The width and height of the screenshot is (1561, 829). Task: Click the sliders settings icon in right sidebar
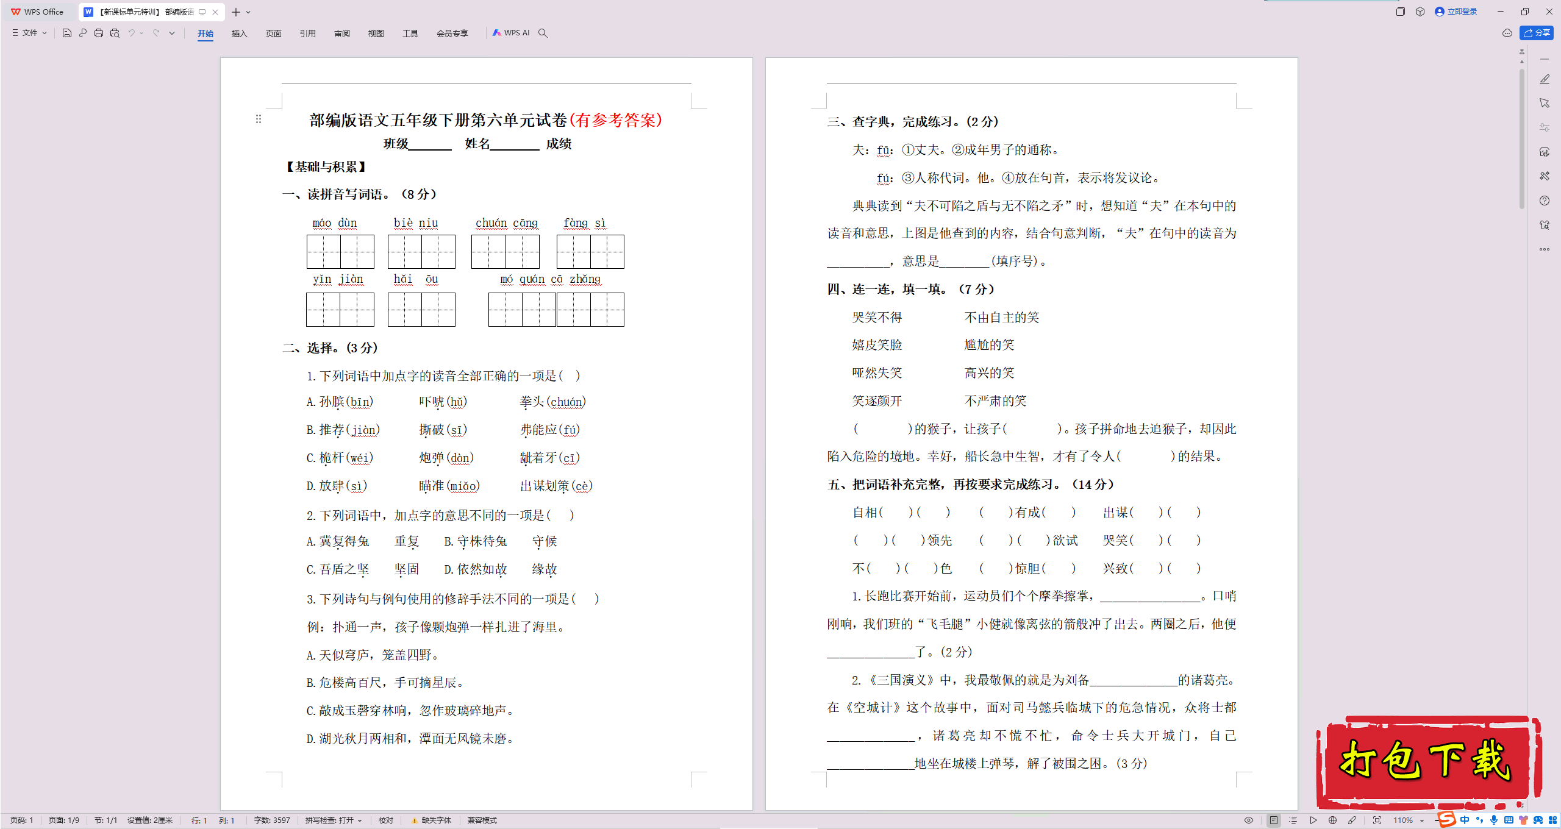[x=1545, y=127]
